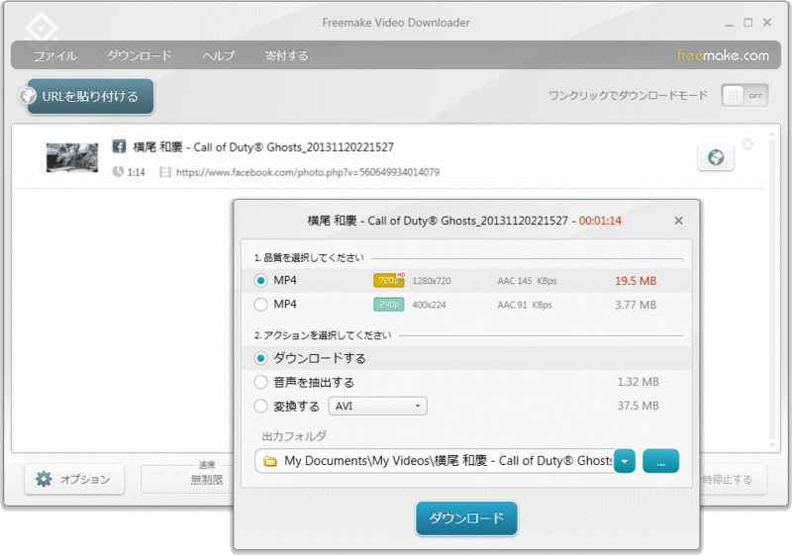Click the clock duration icon

pos(118,172)
